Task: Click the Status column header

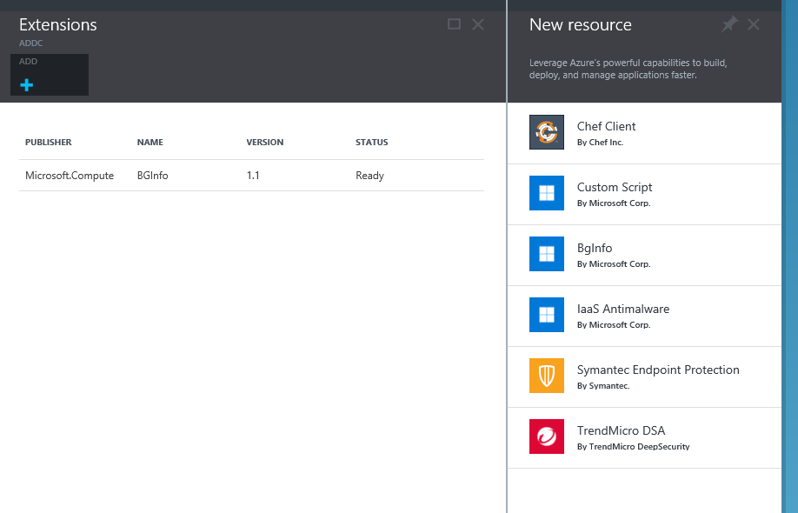Action: [x=372, y=143]
